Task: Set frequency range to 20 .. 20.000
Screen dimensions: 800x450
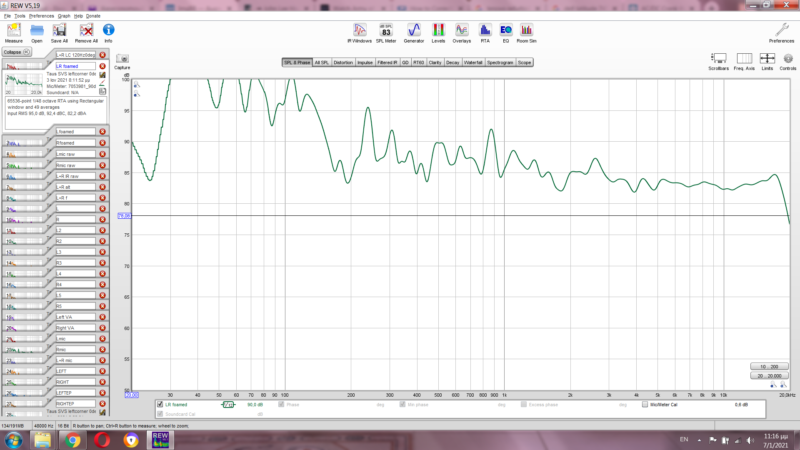Action: [769, 376]
